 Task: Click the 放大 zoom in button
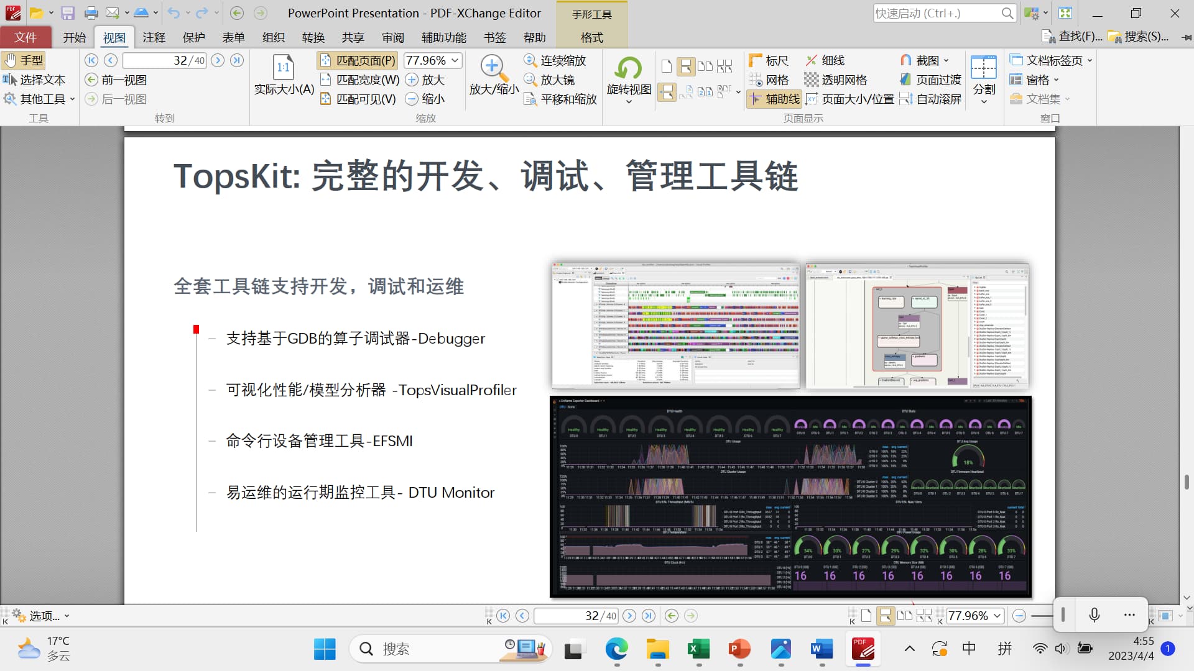[x=425, y=80]
